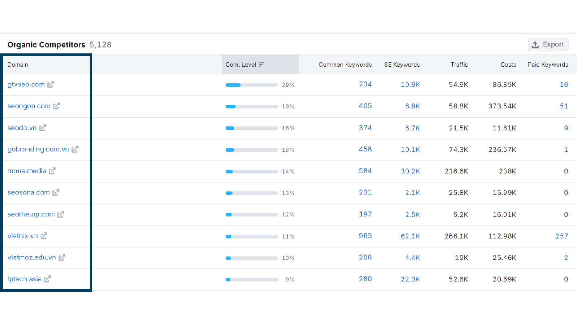Open 9 paid keywords for seodo.vn

click(x=566, y=128)
